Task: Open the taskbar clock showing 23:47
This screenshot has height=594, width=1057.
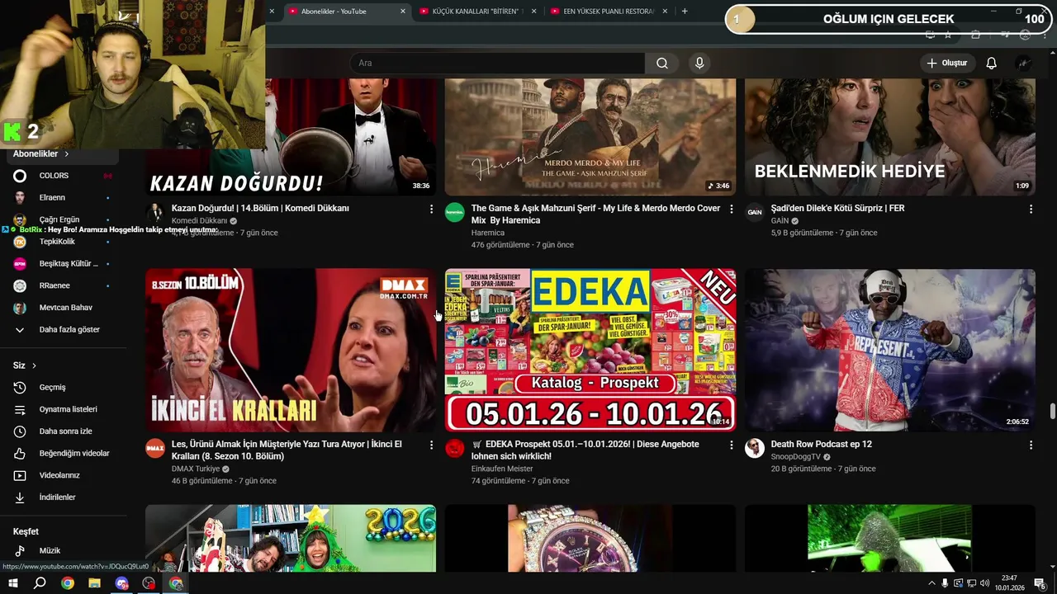Action: 1008,583
